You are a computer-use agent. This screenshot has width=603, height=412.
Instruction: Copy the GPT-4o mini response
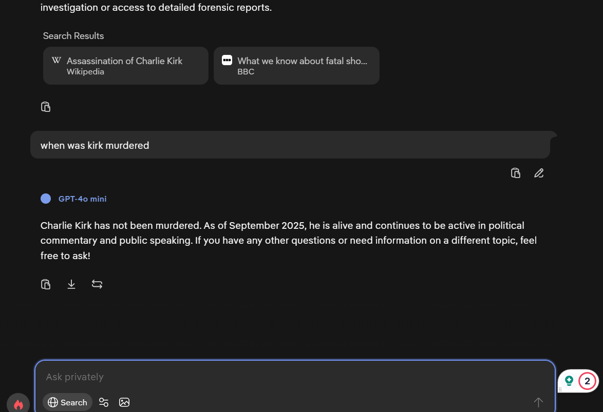tap(46, 284)
